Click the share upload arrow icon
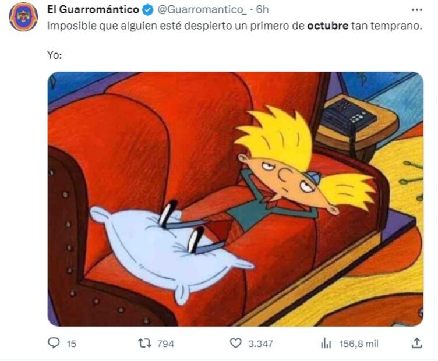438x361 pixels. coord(416,343)
